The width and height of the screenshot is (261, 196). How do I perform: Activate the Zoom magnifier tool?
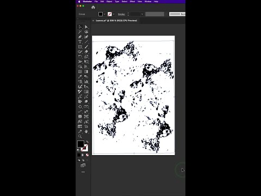[x=80, y=136]
